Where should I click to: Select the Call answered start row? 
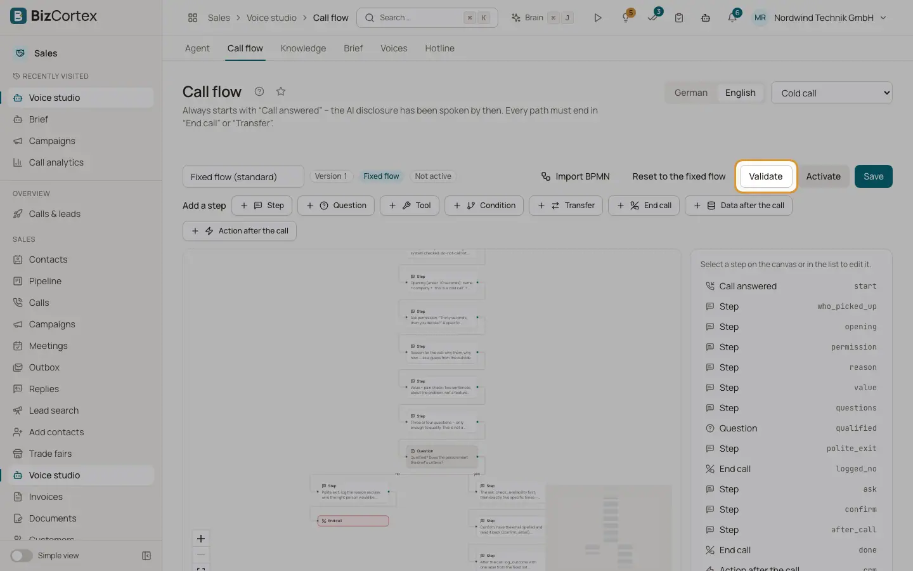(791, 286)
